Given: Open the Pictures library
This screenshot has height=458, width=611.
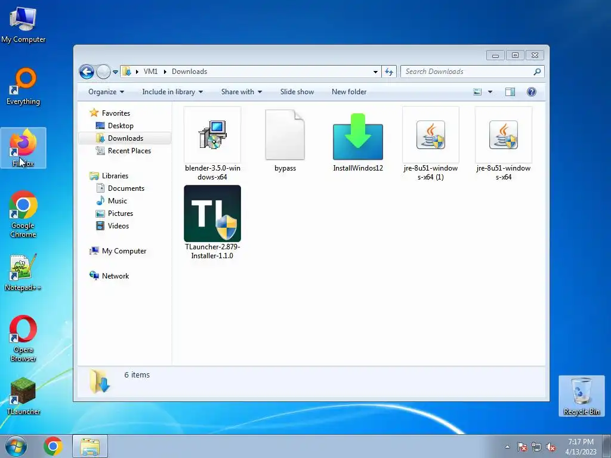Looking at the screenshot, I should (121, 213).
